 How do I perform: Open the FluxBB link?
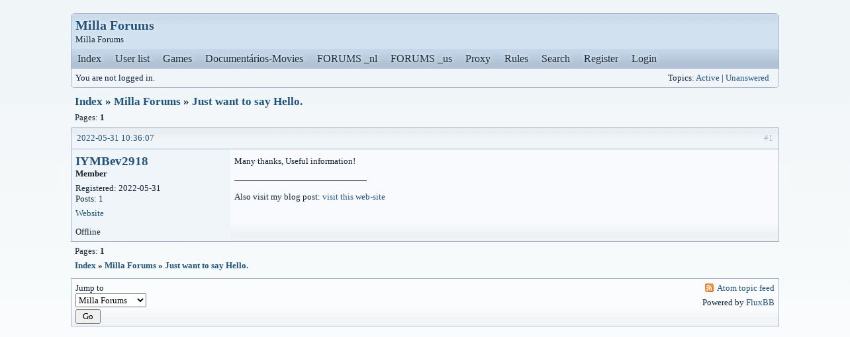pyautogui.click(x=760, y=303)
